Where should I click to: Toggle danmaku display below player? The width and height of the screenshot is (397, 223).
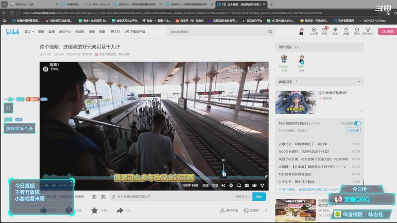(x=94, y=197)
